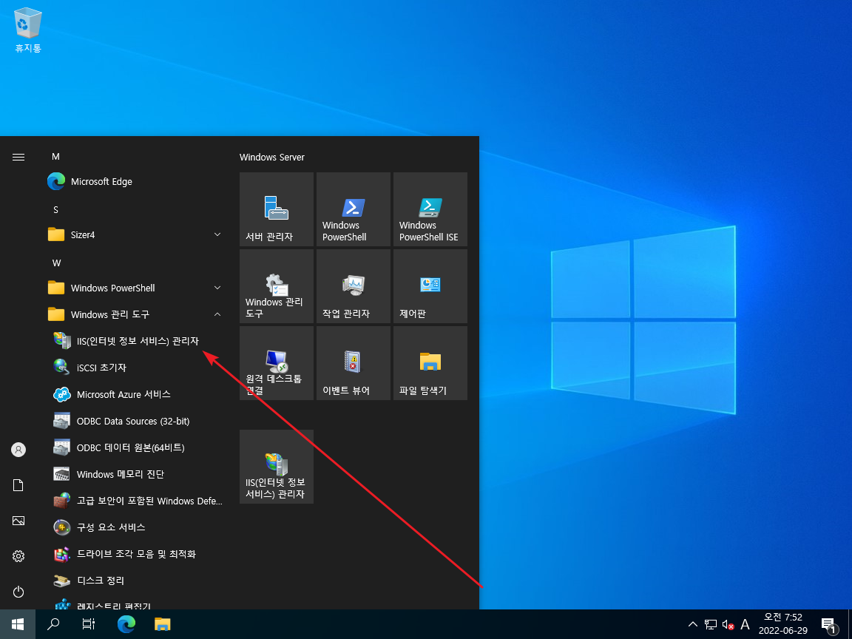Open 구성 요소 서비스
This screenshot has height=639, width=852.
[x=136, y=527]
